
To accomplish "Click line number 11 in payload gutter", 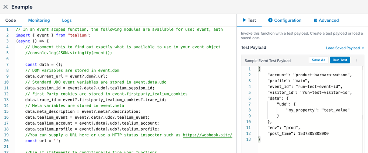I will pyautogui.click(x=248, y=128).
